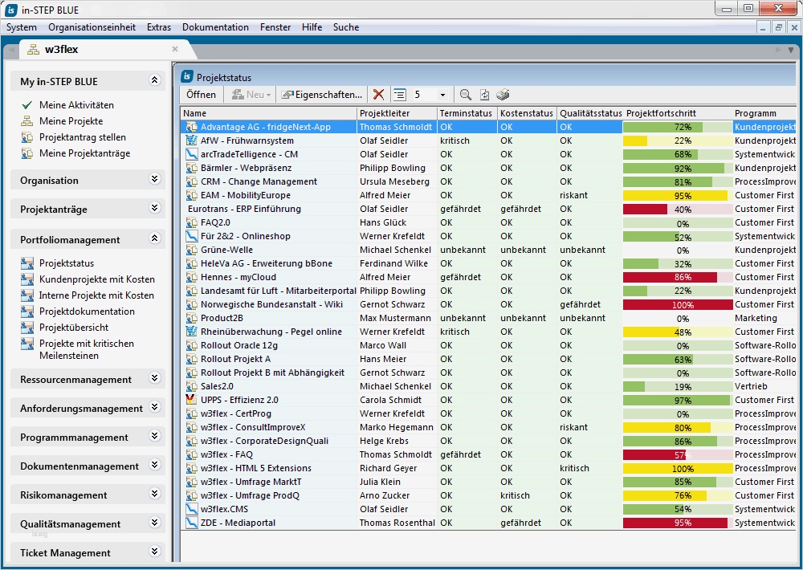Open the Extras menu
Image resolution: width=803 pixels, height=570 pixels.
click(x=159, y=27)
